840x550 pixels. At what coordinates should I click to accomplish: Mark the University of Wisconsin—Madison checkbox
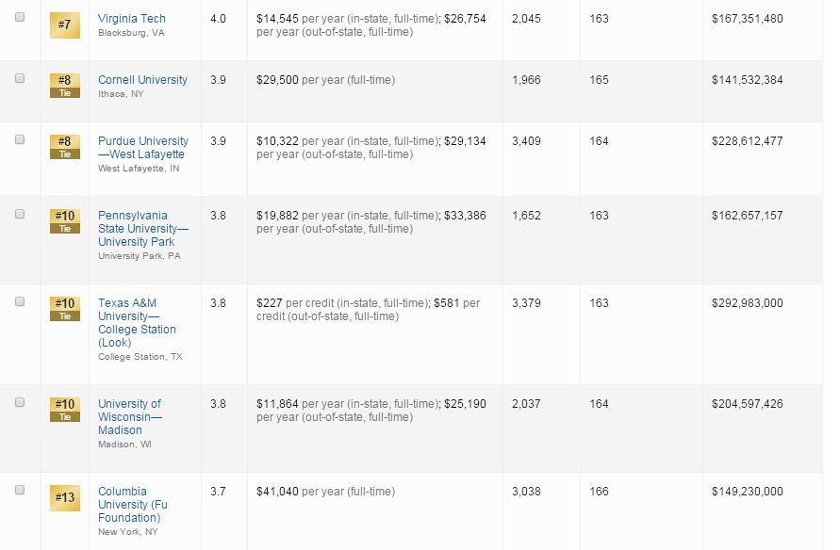point(20,402)
